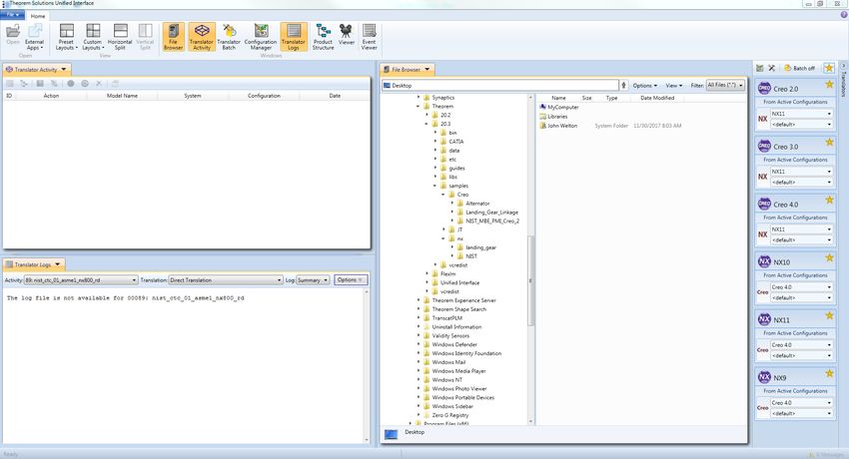Select the landing_gear folder under nx
The image size is (849, 459).
480,247
